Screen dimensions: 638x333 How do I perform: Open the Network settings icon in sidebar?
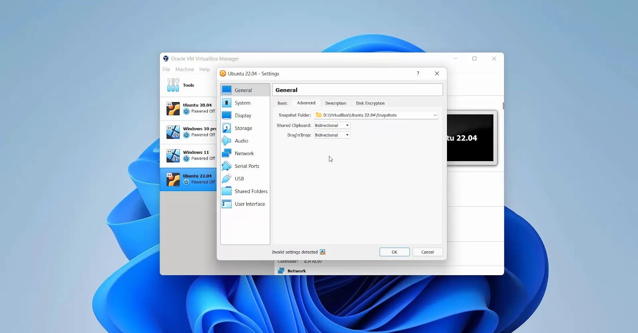tap(226, 153)
